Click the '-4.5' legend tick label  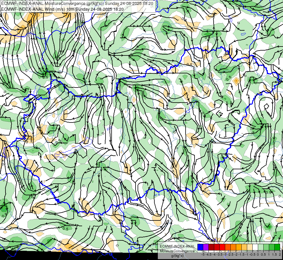click(x=208, y=255)
